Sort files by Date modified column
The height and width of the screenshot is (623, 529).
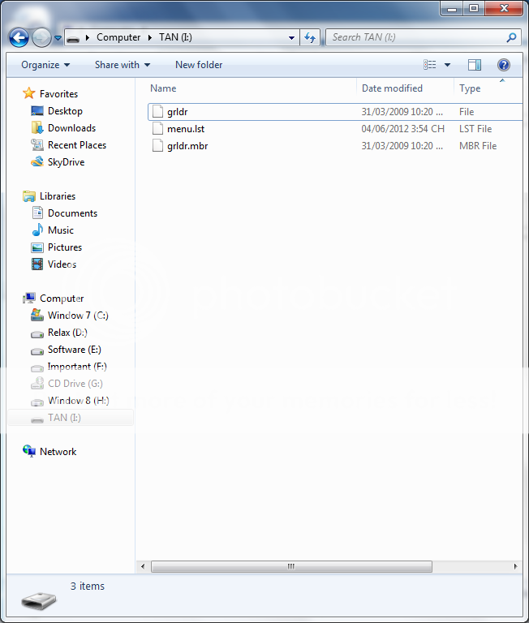click(x=392, y=88)
